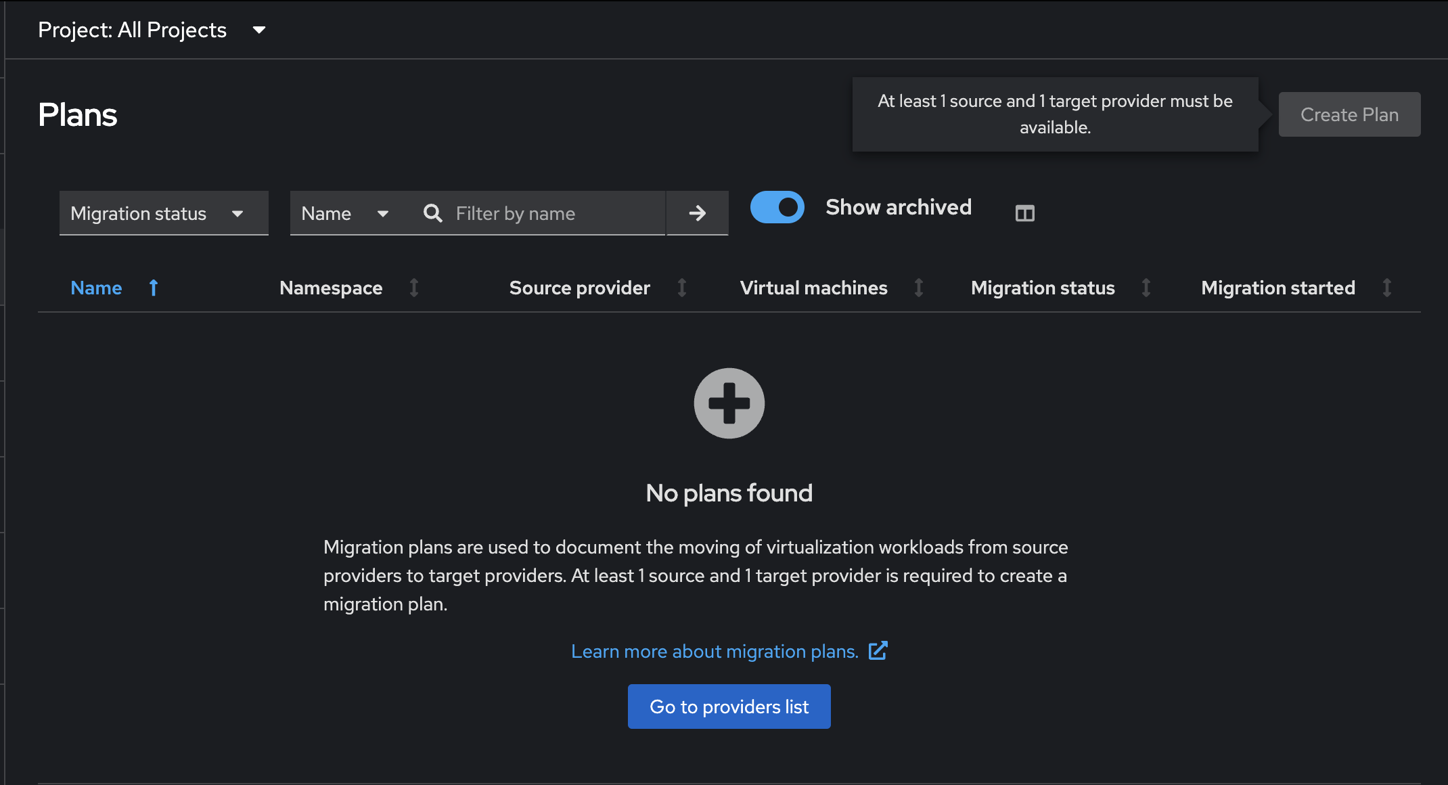Click the Create Plan button
The width and height of the screenshot is (1448, 785).
coord(1349,114)
